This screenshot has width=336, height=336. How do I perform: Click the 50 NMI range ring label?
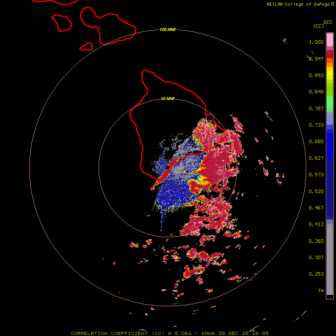coord(168,99)
